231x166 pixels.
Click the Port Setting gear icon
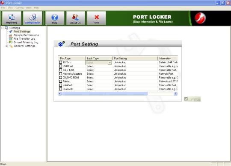click(62, 44)
